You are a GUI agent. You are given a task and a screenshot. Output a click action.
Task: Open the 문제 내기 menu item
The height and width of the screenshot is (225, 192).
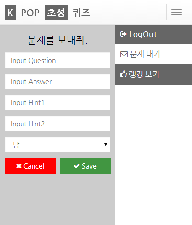pos(154,54)
